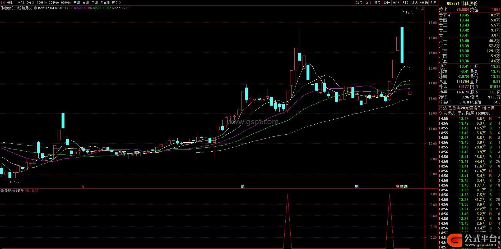Add stock with +自选 button
This screenshot has height=249, width=501.
click(x=424, y=3)
